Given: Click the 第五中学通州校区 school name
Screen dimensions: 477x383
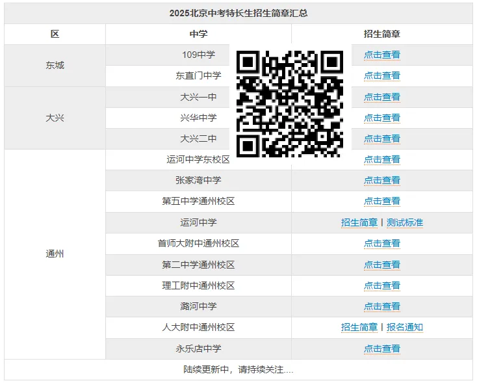Looking at the screenshot, I should coord(198,201).
